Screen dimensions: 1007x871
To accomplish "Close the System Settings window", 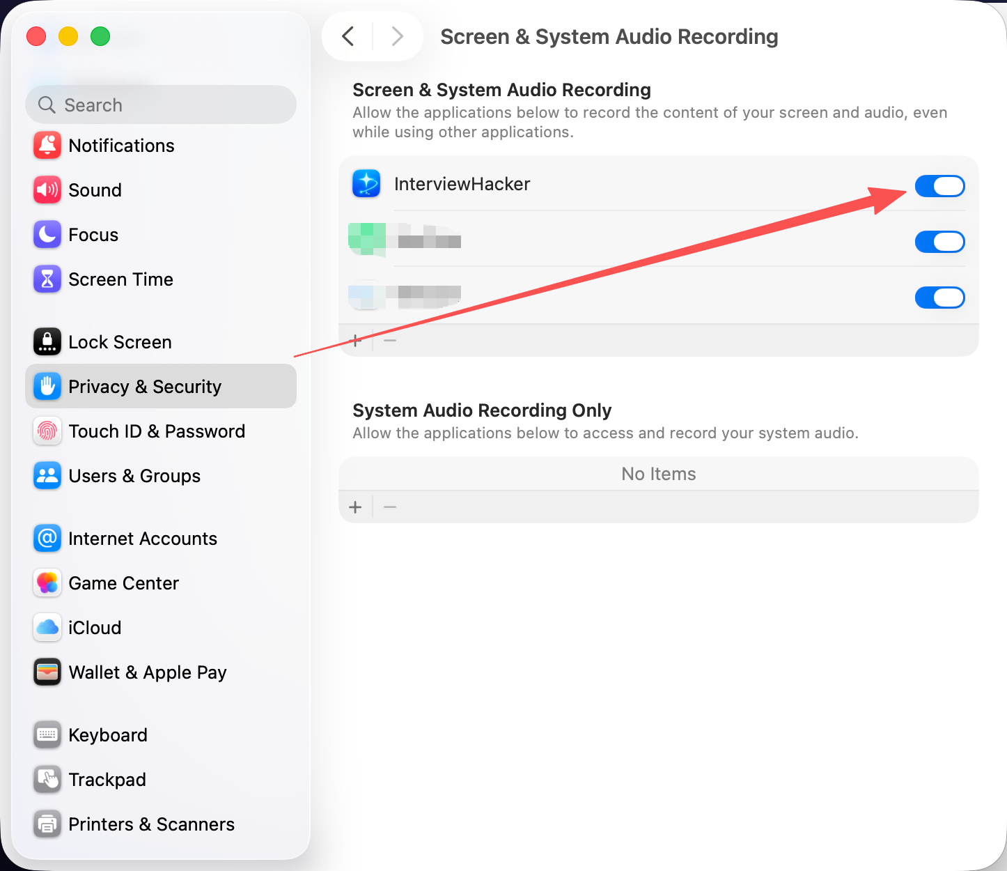I will 36,36.
